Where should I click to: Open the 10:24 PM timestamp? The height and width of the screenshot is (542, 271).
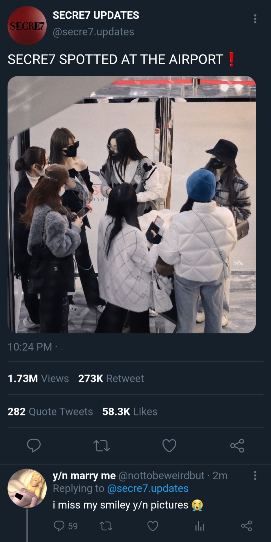pyautogui.click(x=30, y=347)
